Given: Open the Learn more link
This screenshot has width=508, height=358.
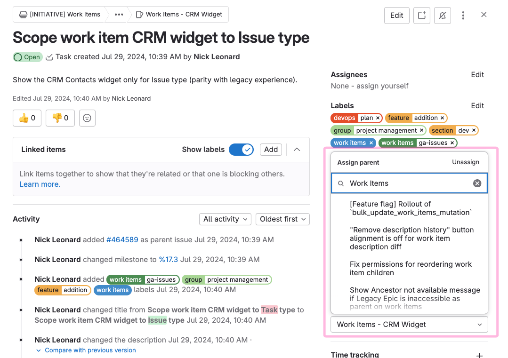Looking at the screenshot, I should point(40,184).
